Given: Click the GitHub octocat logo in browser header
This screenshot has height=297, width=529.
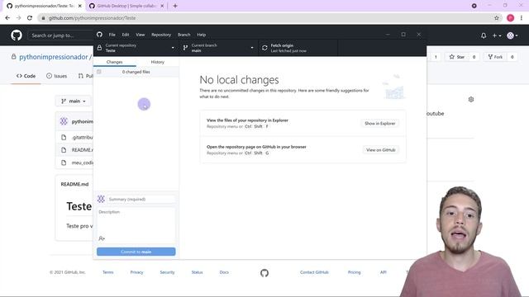Looking at the screenshot, I should pyautogui.click(x=17, y=35).
